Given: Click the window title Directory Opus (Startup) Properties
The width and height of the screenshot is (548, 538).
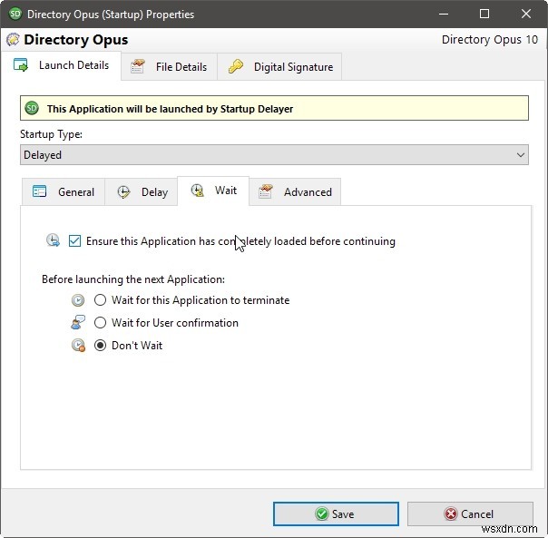Looking at the screenshot, I should [111, 15].
